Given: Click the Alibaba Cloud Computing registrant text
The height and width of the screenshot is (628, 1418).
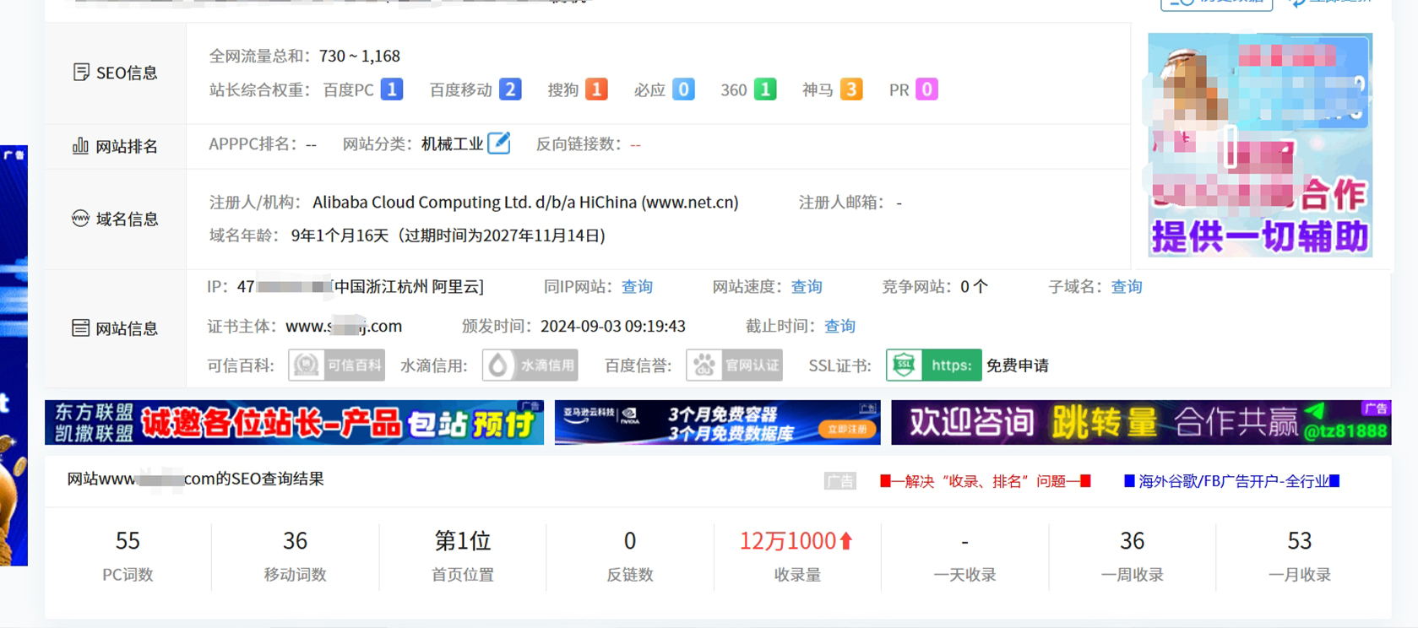Looking at the screenshot, I should (x=525, y=203).
